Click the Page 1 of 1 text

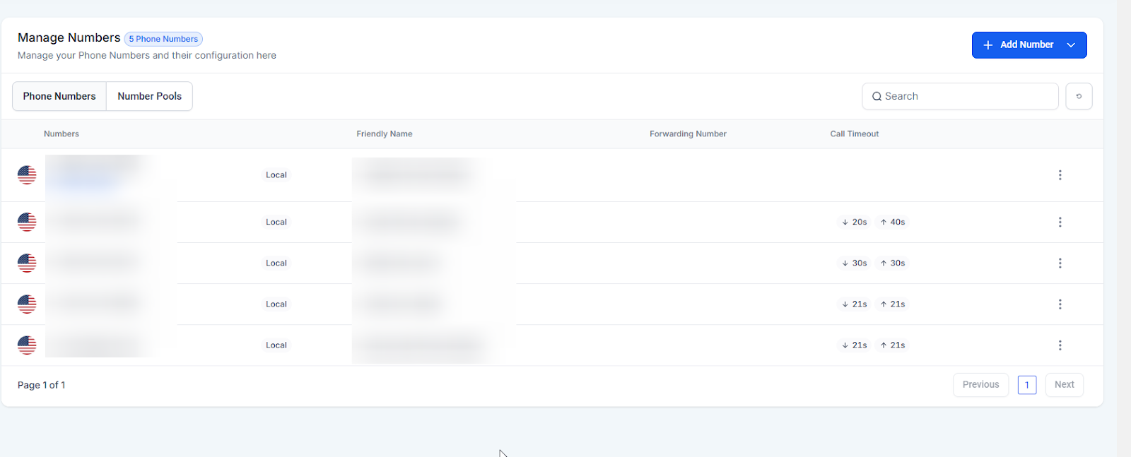pos(42,385)
